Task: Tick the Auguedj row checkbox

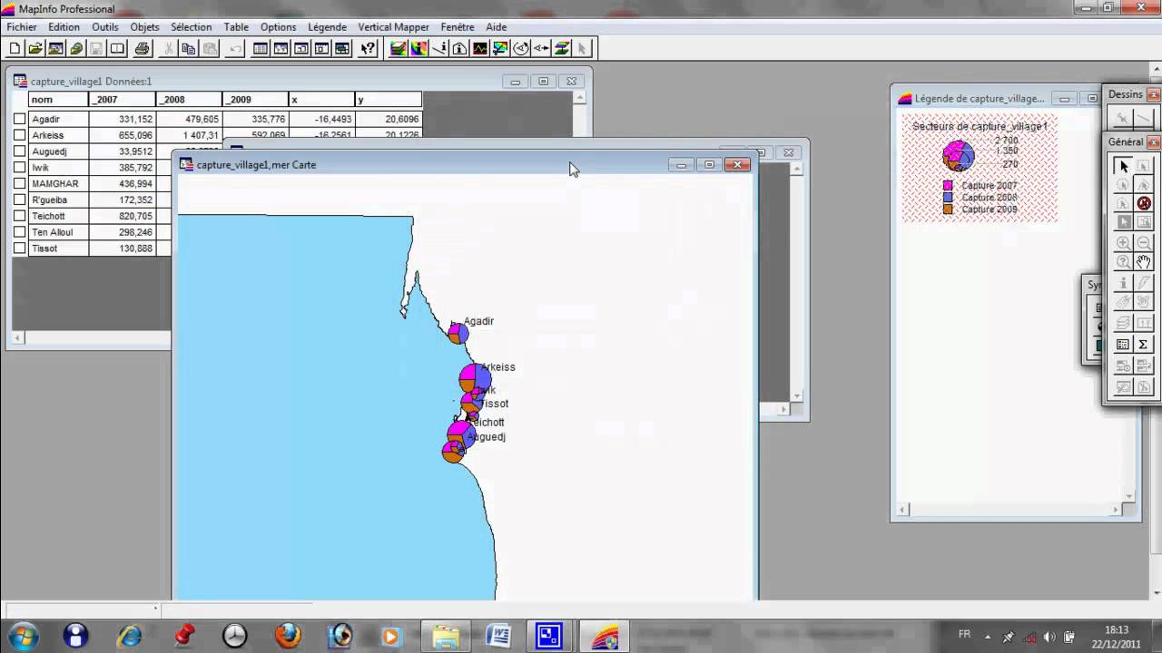Action: 19,151
